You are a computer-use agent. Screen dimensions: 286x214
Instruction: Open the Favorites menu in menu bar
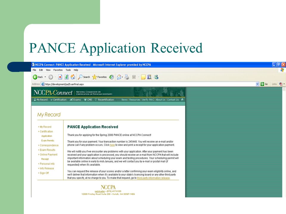[x=58, y=70]
